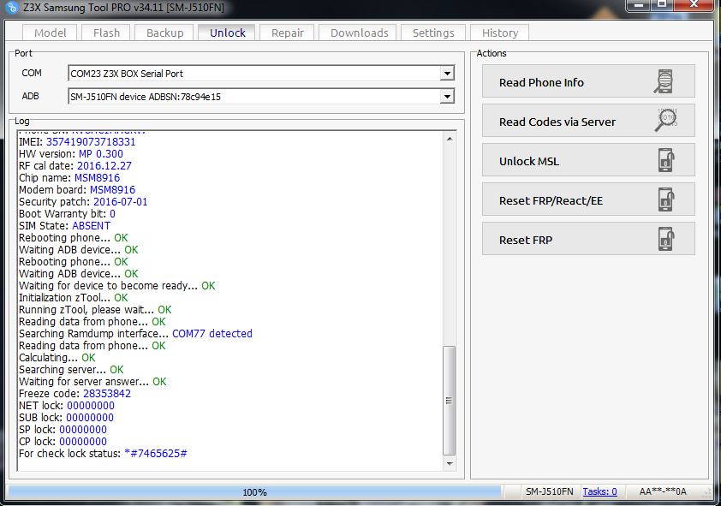This screenshot has width=721, height=506.
Task: Click the SP lock 00000000 line
Action: point(63,430)
